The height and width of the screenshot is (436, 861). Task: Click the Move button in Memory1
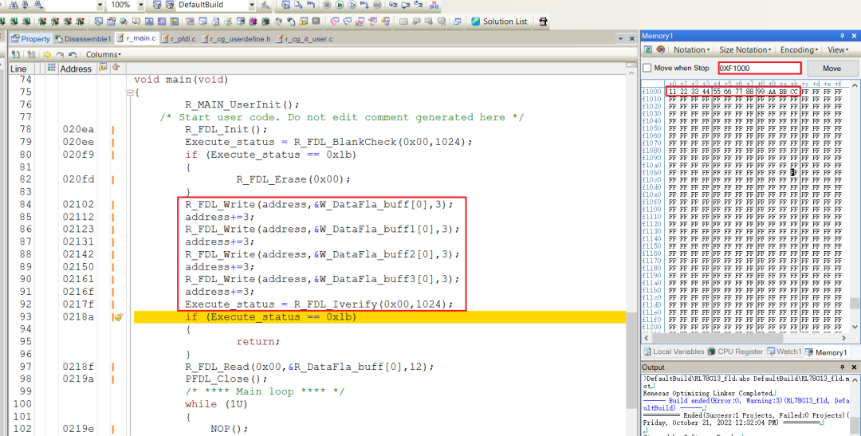(x=832, y=68)
